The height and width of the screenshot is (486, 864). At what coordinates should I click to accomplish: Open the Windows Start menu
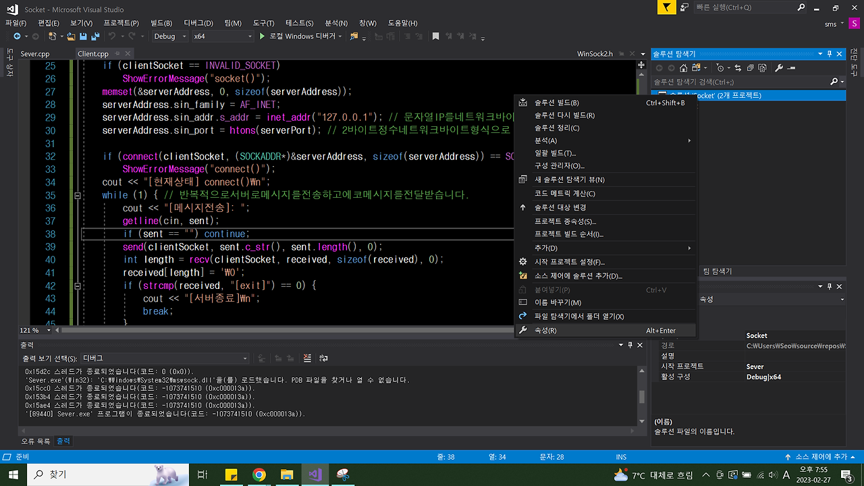coord(15,475)
